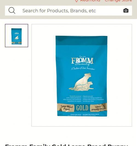Screen dimensions: 137x146
Task: Select the Redmond store link
Action: [x=90, y=1]
